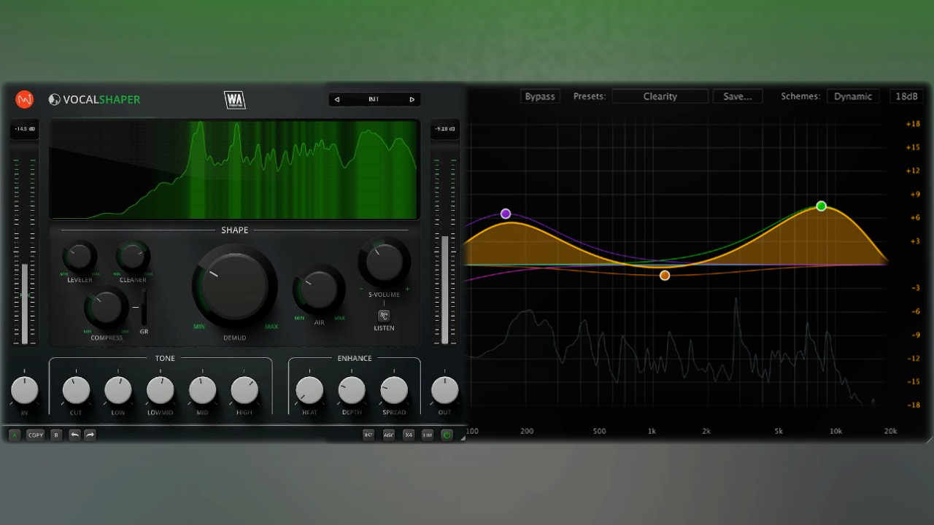Open the INIT preset selector
This screenshot has width=934, height=525.
coord(374,99)
